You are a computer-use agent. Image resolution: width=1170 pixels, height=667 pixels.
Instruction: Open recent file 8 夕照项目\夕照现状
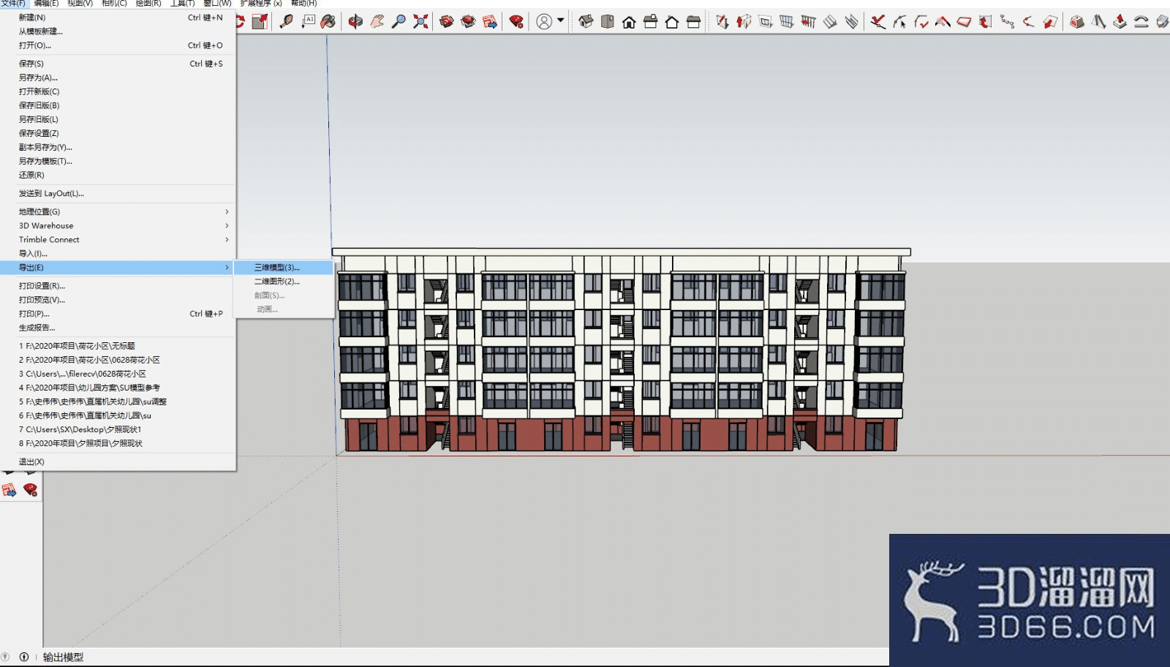[118, 443]
